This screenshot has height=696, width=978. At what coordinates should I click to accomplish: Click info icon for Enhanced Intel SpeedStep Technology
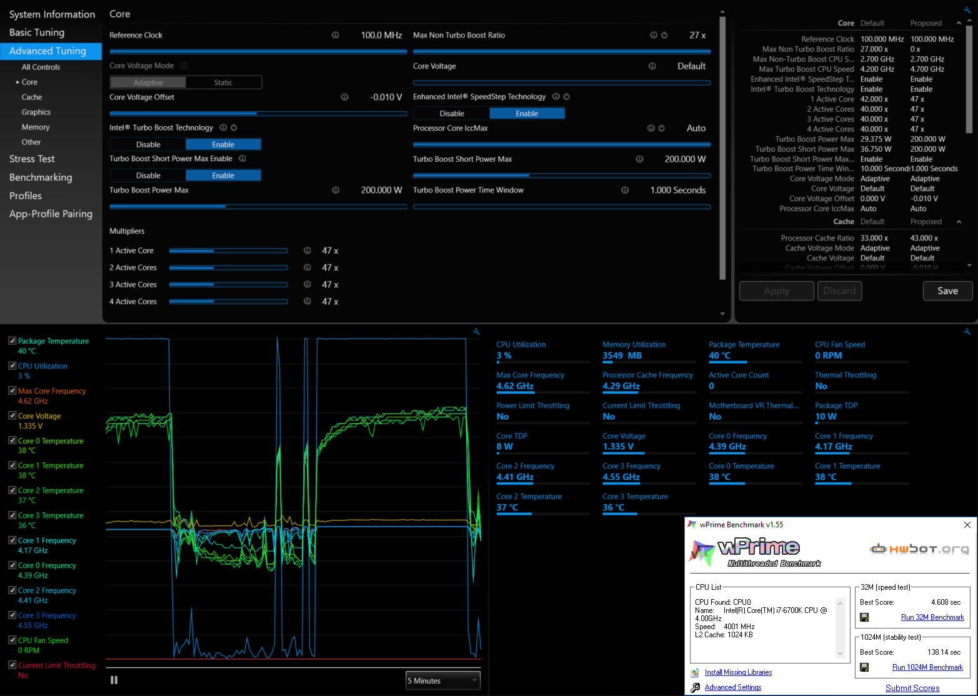(x=556, y=96)
